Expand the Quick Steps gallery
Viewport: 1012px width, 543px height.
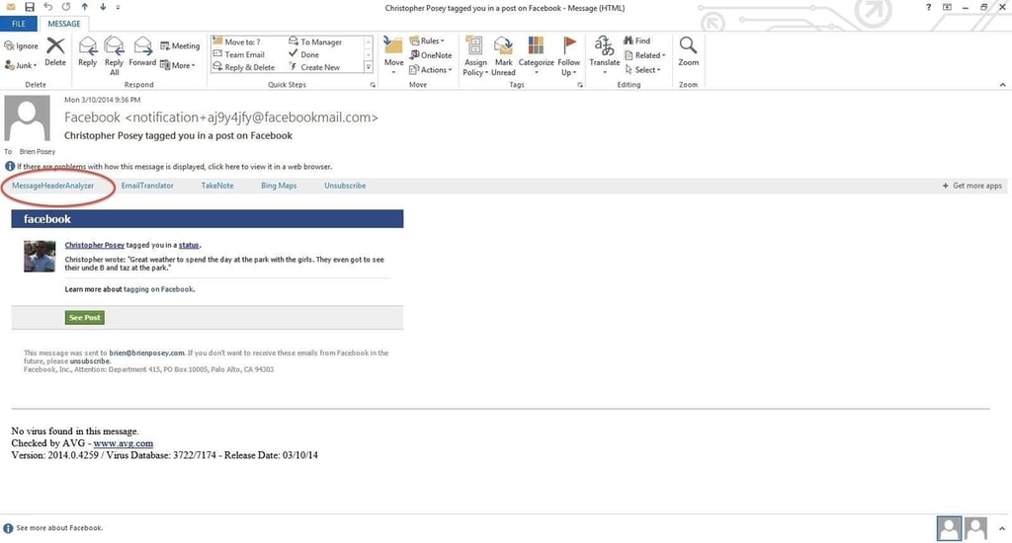point(369,67)
